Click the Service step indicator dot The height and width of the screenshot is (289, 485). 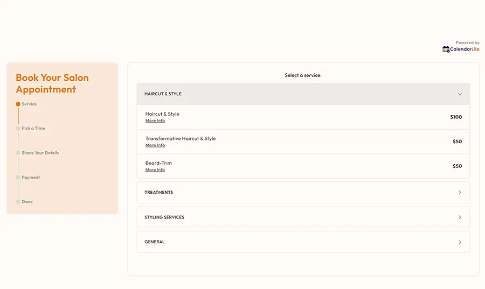pos(18,104)
